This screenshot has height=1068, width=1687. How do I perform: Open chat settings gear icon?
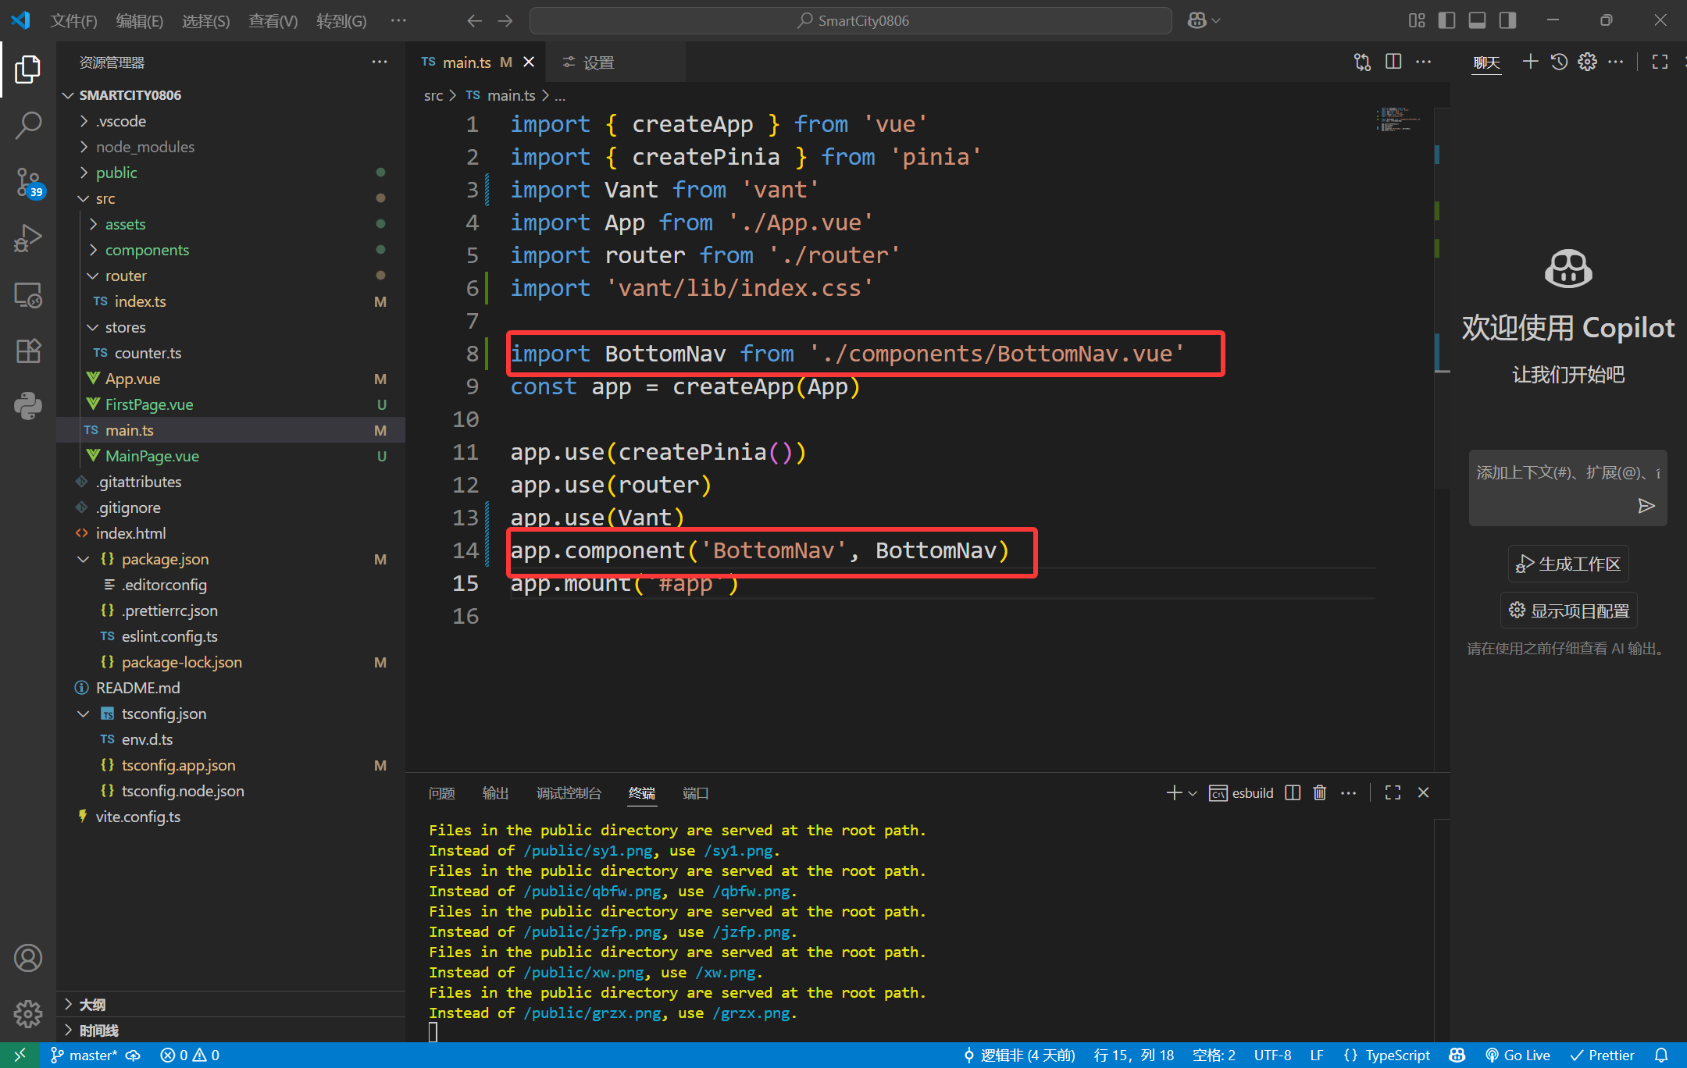click(x=1587, y=62)
